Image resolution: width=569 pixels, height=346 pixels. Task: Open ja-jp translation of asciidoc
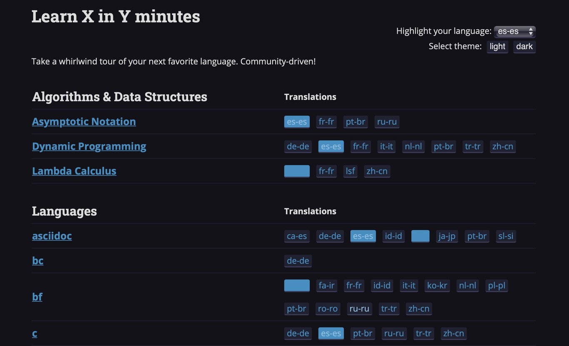[447, 236]
